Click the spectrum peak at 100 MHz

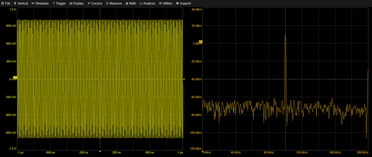tap(285, 36)
